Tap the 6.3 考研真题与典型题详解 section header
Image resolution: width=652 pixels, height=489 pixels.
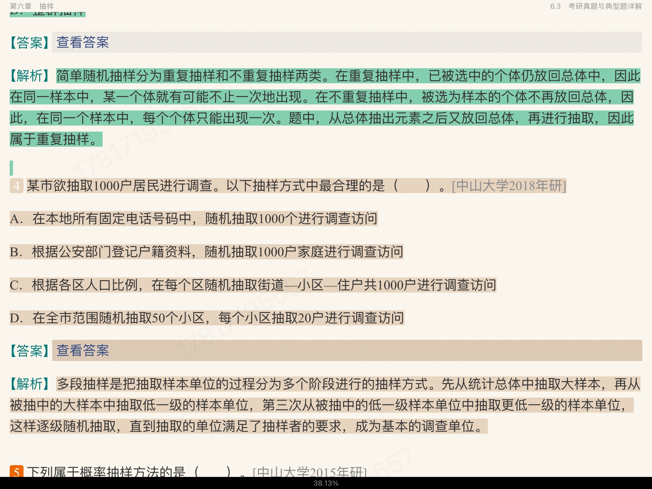coord(596,6)
